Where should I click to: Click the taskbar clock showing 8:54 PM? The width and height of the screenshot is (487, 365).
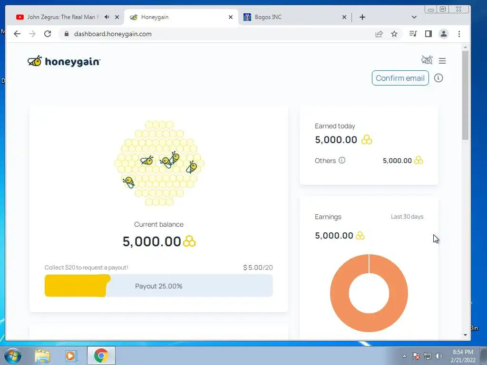tap(463, 356)
